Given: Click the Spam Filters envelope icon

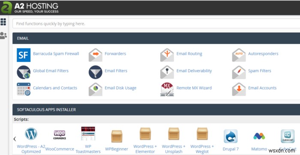Looking at the screenshot, I should point(239,72).
